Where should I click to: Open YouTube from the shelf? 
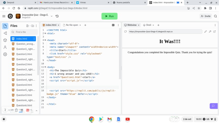pyautogui.click(x=127, y=119)
